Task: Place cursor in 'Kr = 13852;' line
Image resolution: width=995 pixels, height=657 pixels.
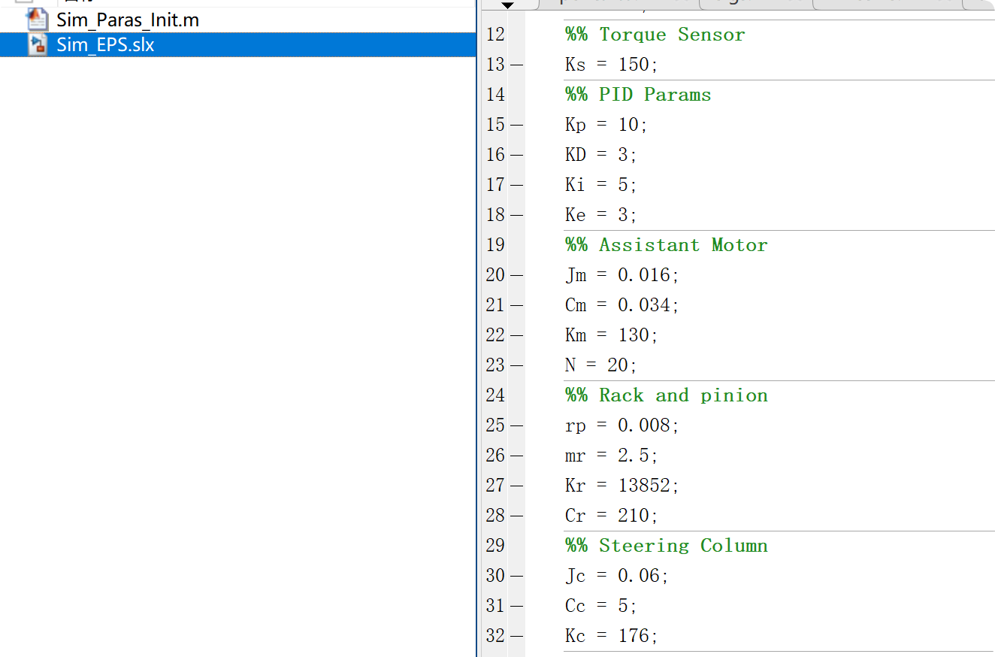Action: (622, 486)
